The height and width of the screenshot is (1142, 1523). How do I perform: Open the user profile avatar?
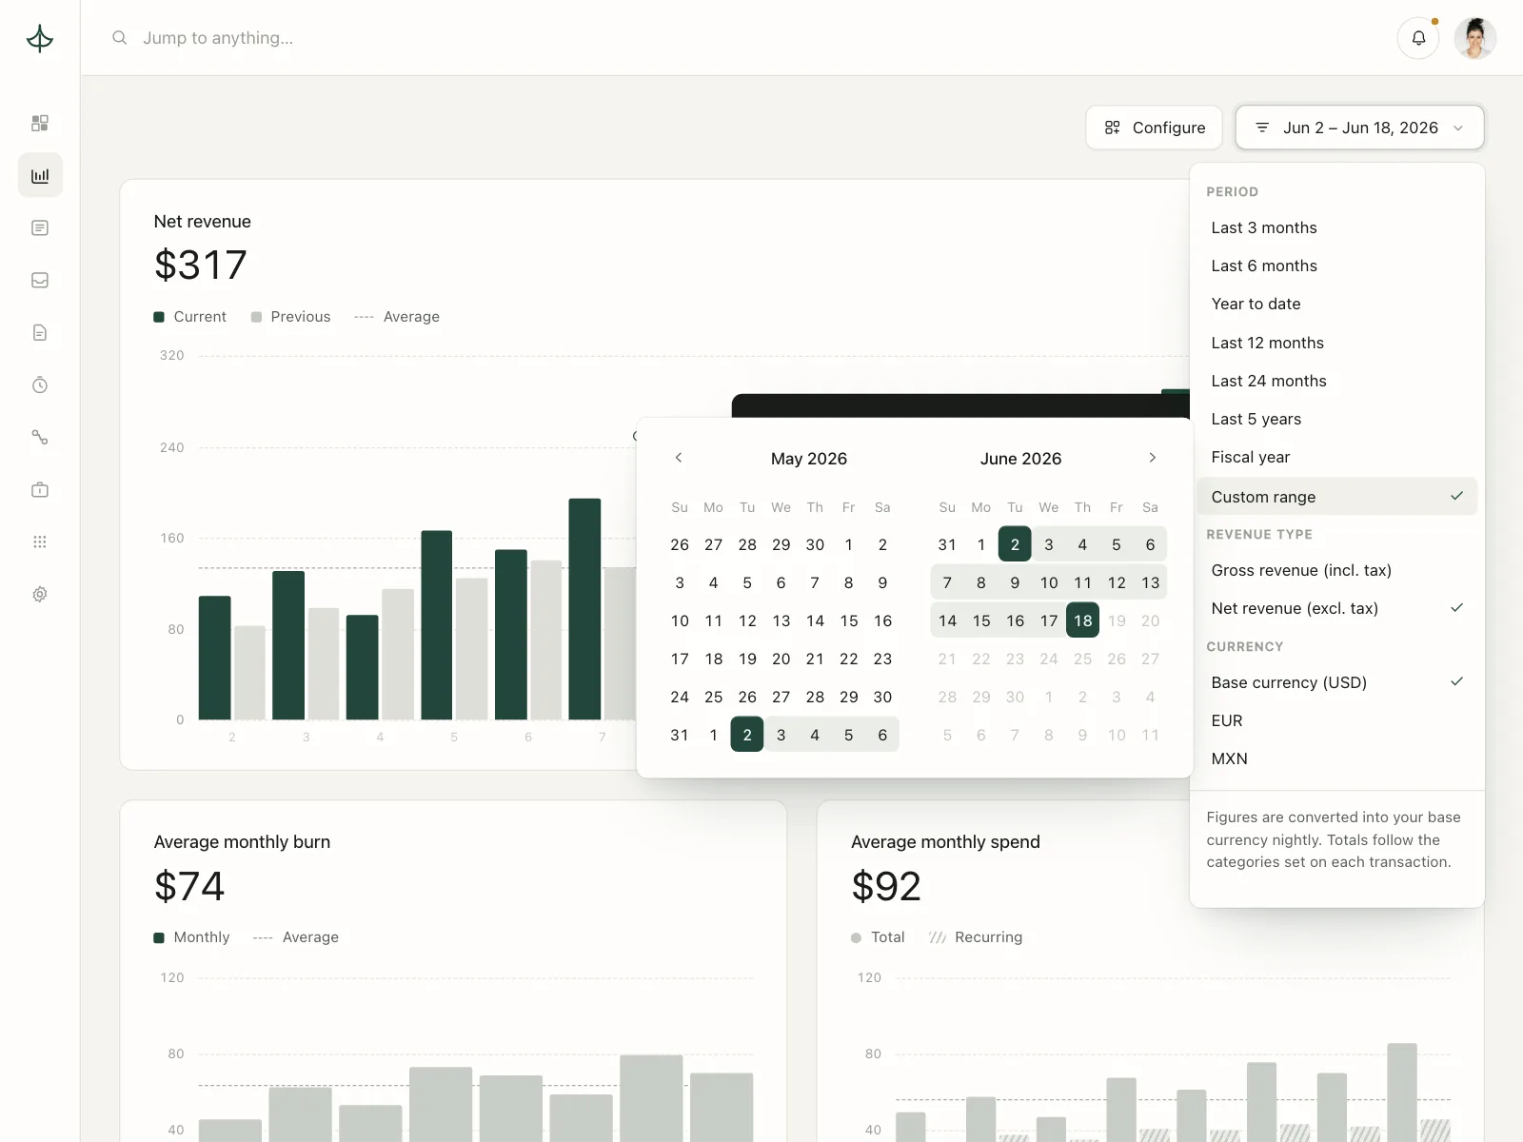click(x=1475, y=38)
